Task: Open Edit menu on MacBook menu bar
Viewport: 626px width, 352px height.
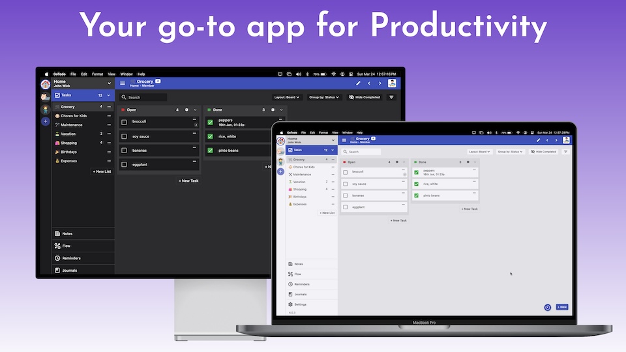Action: point(312,132)
